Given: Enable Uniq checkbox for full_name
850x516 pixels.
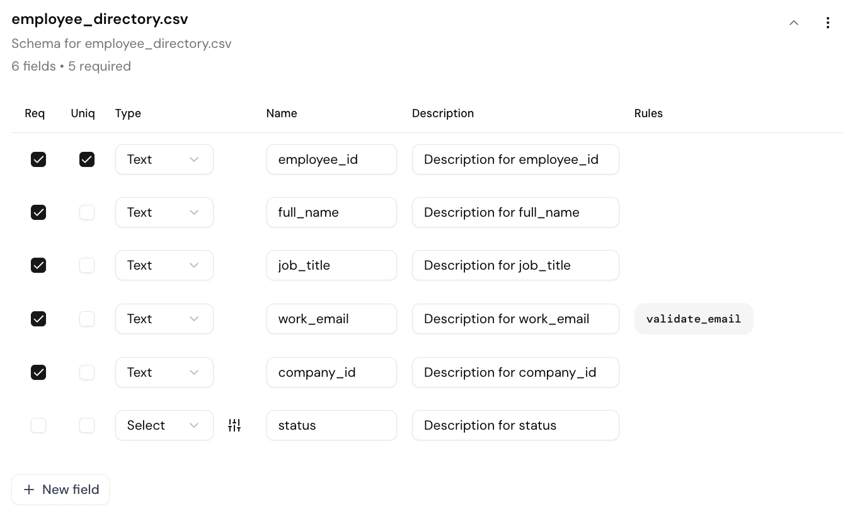Looking at the screenshot, I should click(87, 212).
